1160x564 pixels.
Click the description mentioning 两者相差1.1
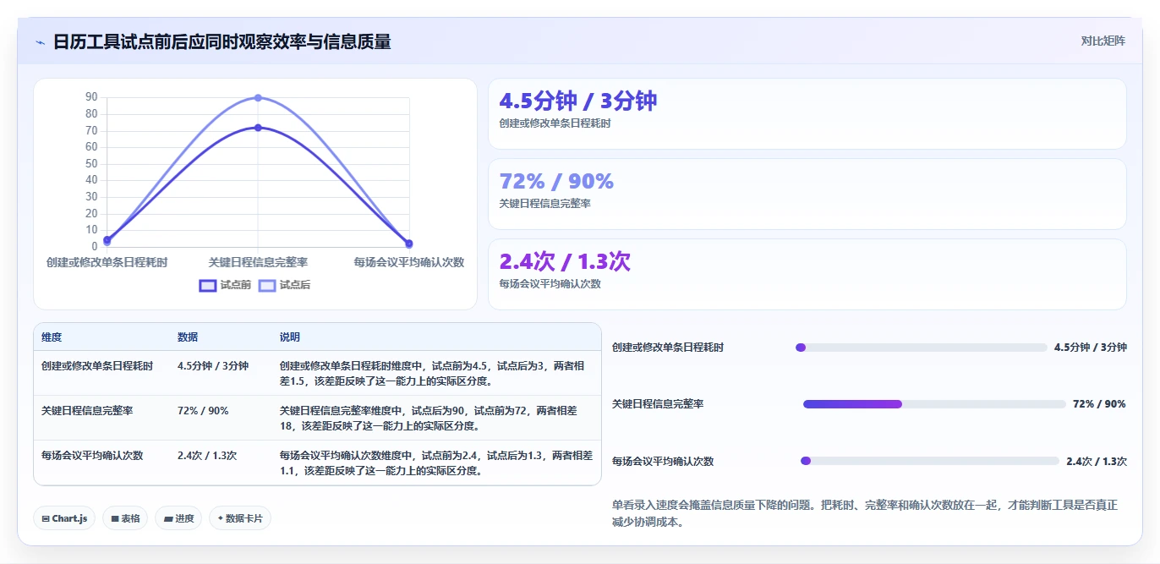click(x=436, y=463)
